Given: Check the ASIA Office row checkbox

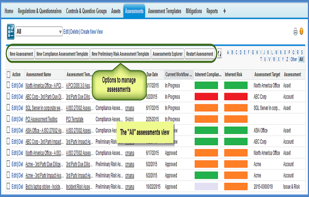Looking at the screenshot, I should tap(8, 130).
